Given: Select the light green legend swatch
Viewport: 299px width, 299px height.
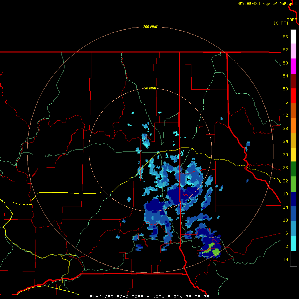Looking at the screenshot, I should 293,184.
